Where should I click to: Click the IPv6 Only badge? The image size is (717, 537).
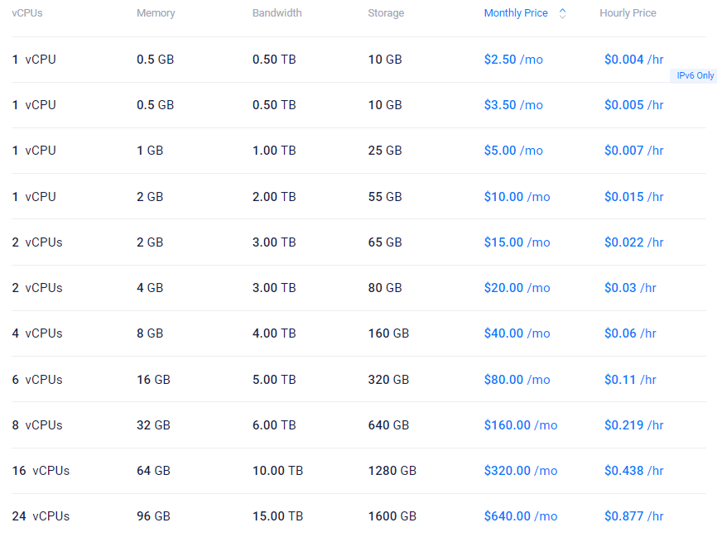tap(695, 75)
